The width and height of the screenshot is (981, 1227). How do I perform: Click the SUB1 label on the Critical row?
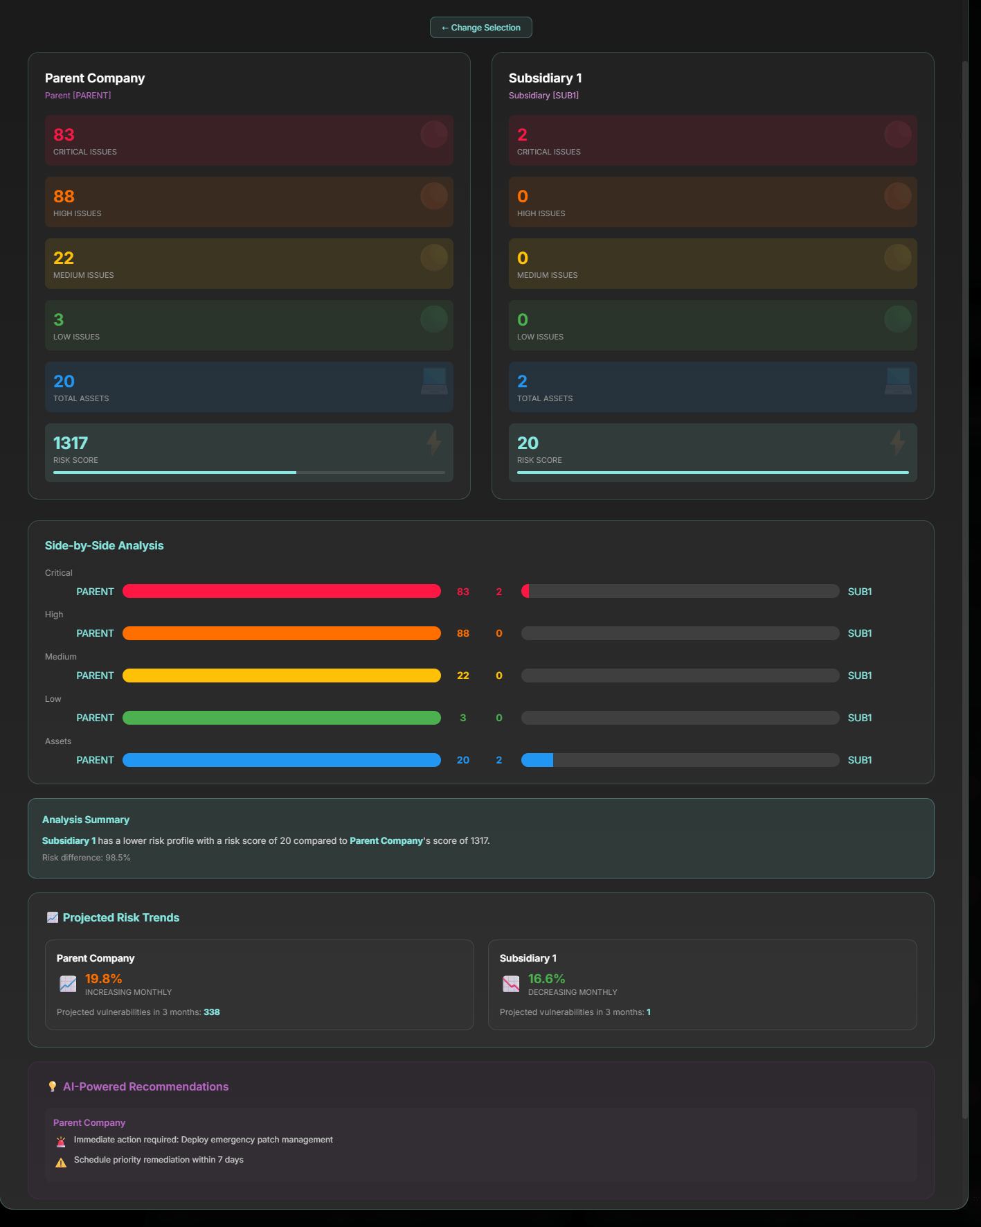tap(860, 592)
